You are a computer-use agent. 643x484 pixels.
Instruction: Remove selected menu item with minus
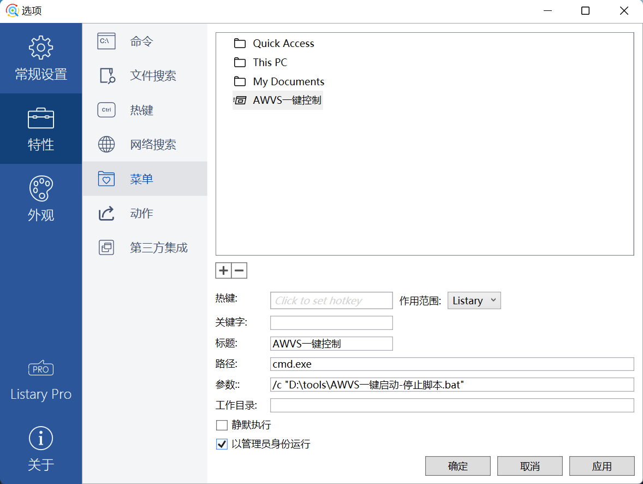click(240, 270)
